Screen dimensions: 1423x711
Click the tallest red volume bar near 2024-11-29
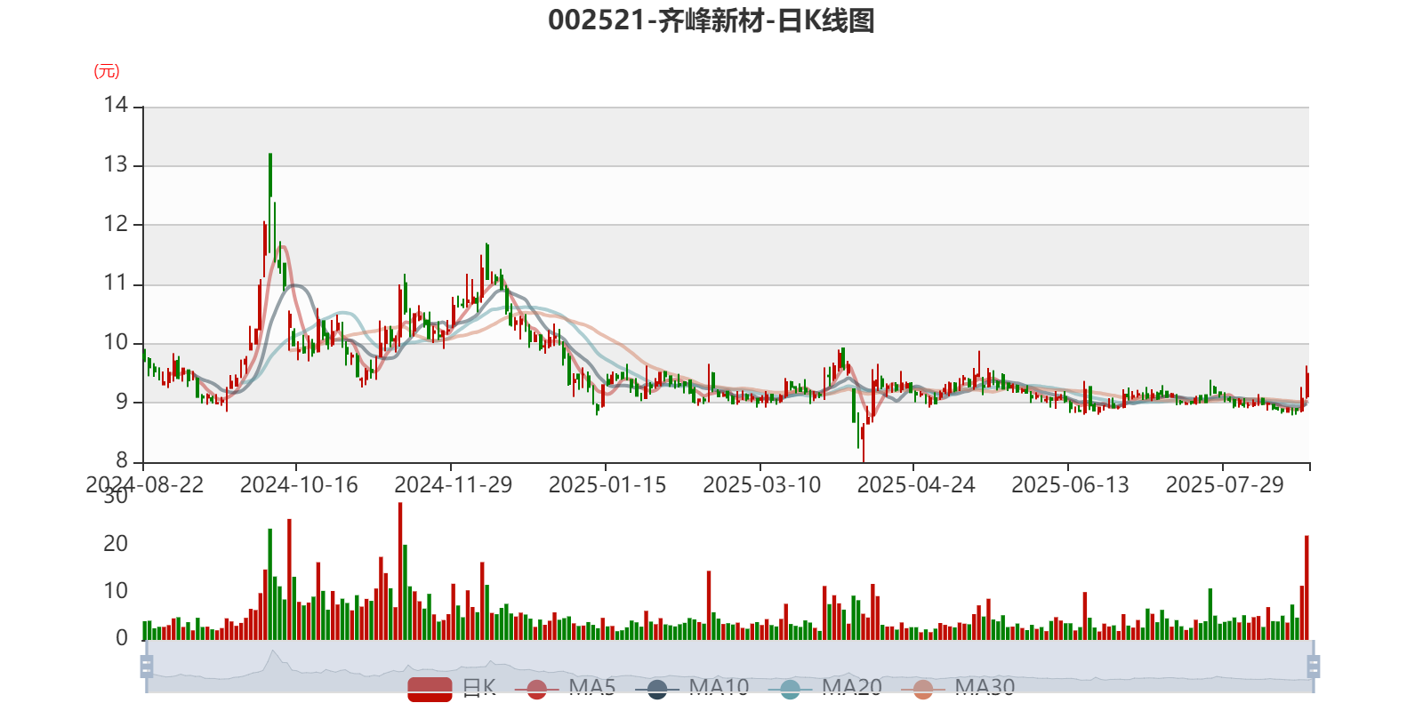pyautogui.click(x=400, y=571)
